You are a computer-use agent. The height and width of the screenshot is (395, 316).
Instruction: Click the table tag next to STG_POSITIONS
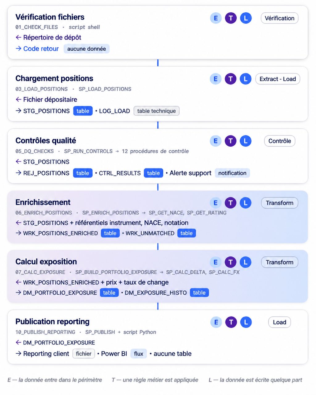(x=83, y=111)
